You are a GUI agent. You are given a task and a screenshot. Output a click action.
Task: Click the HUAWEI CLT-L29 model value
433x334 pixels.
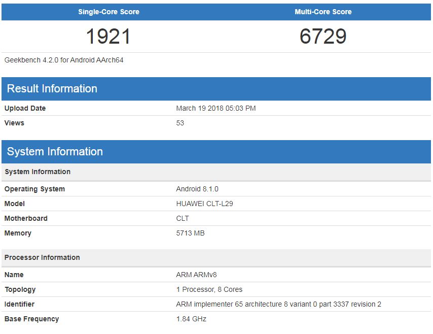pyautogui.click(x=204, y=204)
